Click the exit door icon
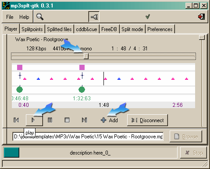The height and width of the screenshot is (169, 210). point(201,17)
